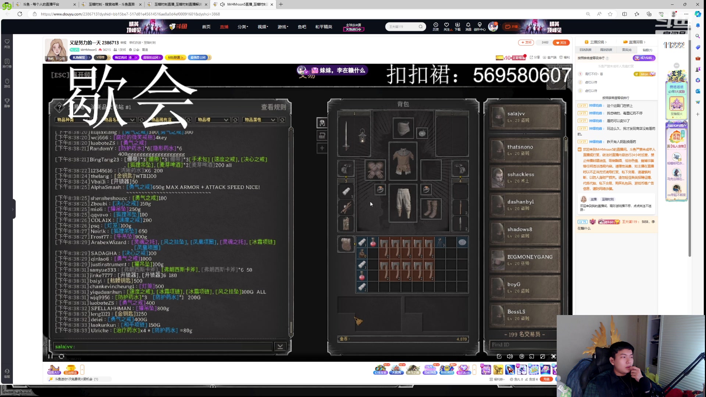Click the 互动预言 icon below the player

click(x=71, y=369)
